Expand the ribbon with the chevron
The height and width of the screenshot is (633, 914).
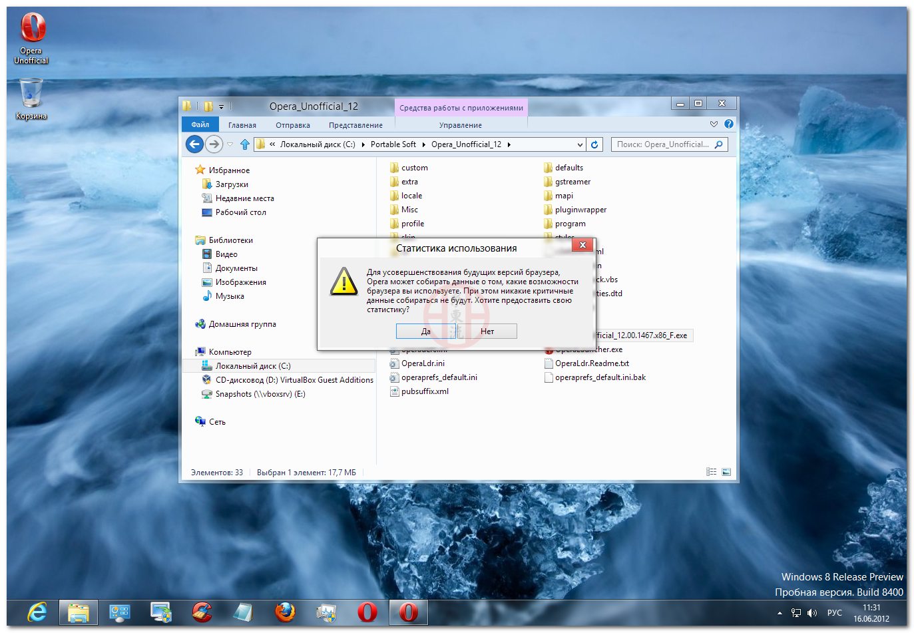(714, 124)
